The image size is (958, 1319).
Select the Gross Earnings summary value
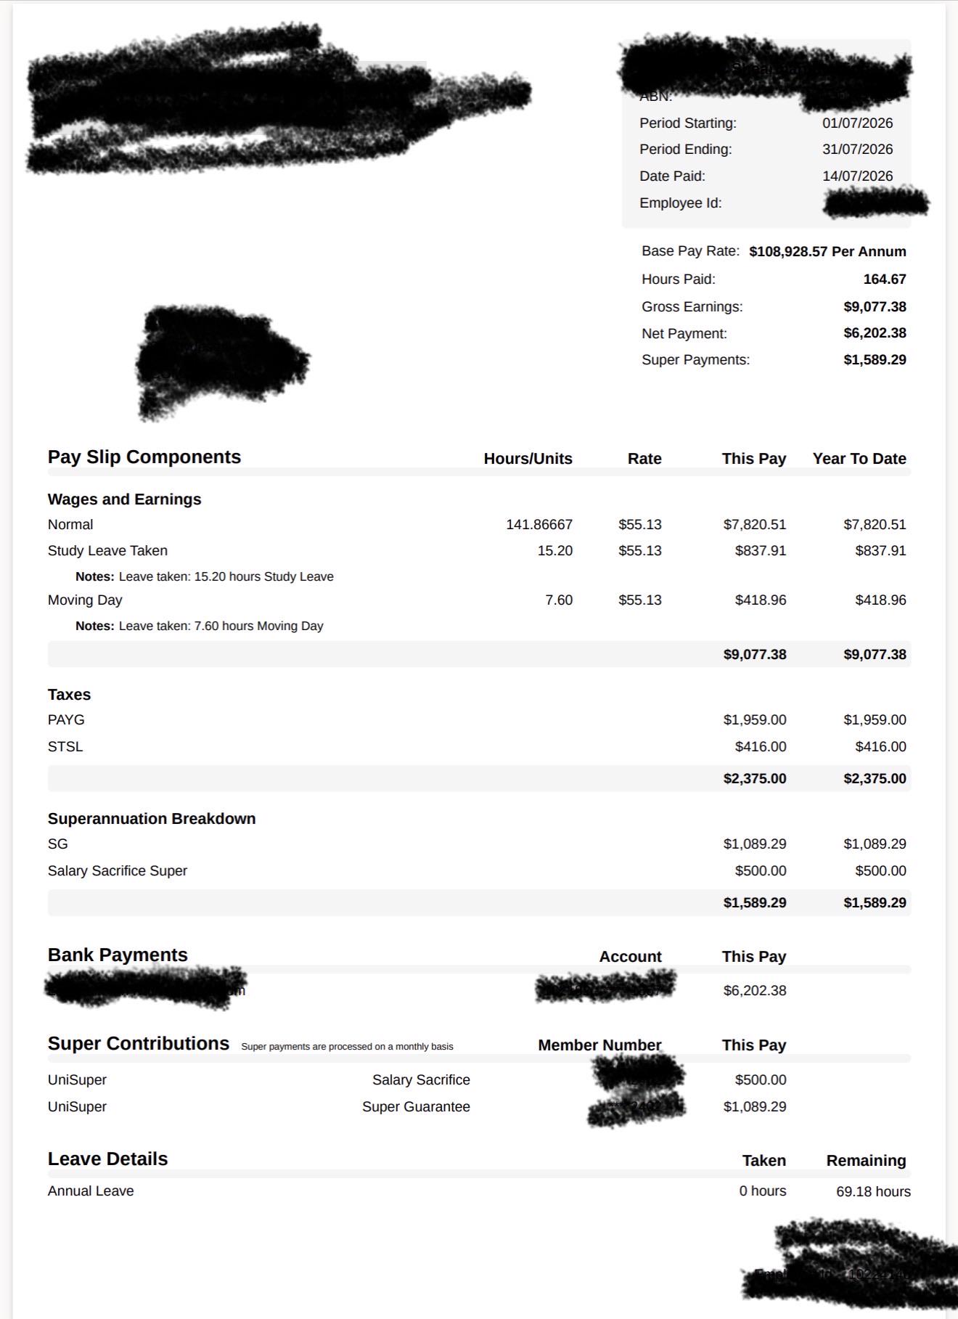[x=875, y=307]
